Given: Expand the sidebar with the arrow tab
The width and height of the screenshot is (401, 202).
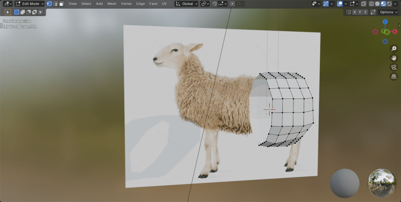Looking at the screenshot, I should pyautogui.click(x=399, y=26).
